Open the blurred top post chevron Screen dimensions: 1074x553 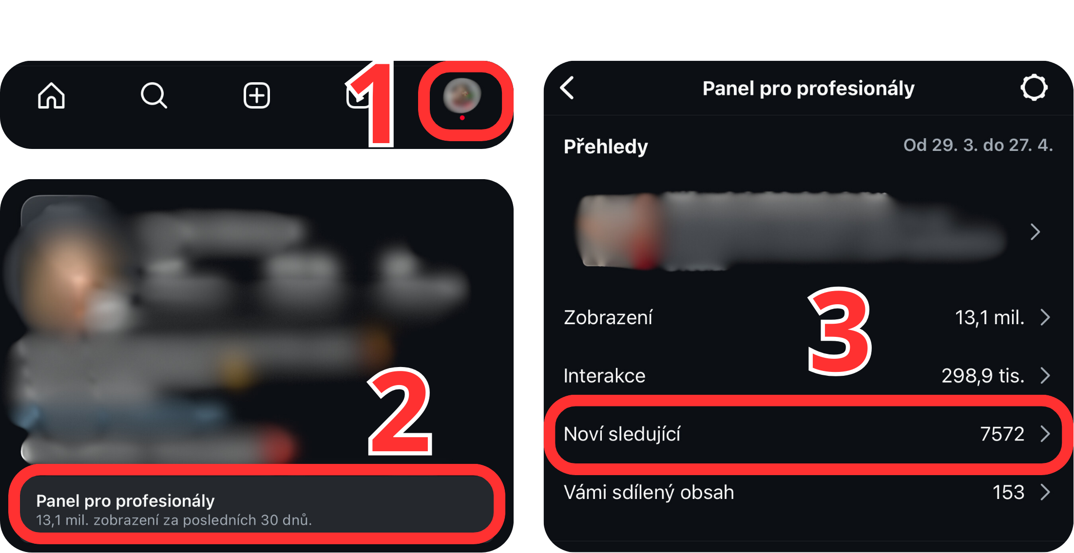1036,232
